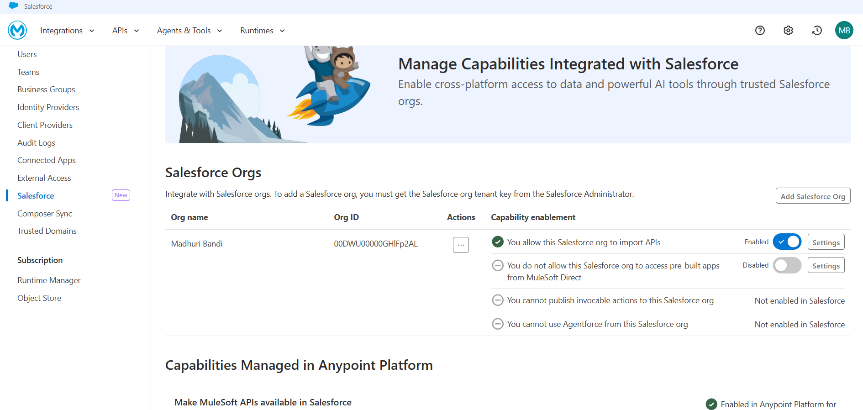The height and width of the screenshot is (410, 863).
Task: Open the MB user avatar
Action: (844, 30)
